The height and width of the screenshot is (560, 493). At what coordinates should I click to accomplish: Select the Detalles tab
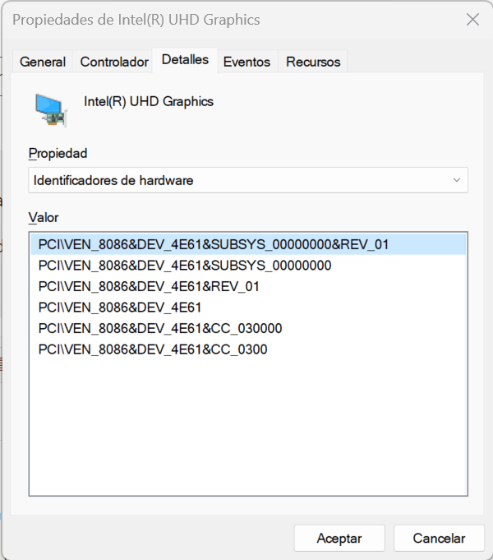[185, 60]
